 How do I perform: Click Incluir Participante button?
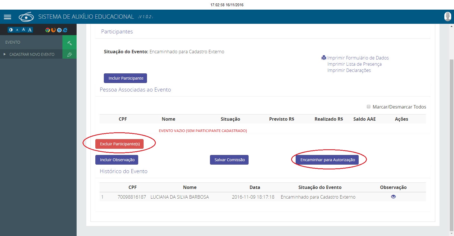(x=125, y=78)
